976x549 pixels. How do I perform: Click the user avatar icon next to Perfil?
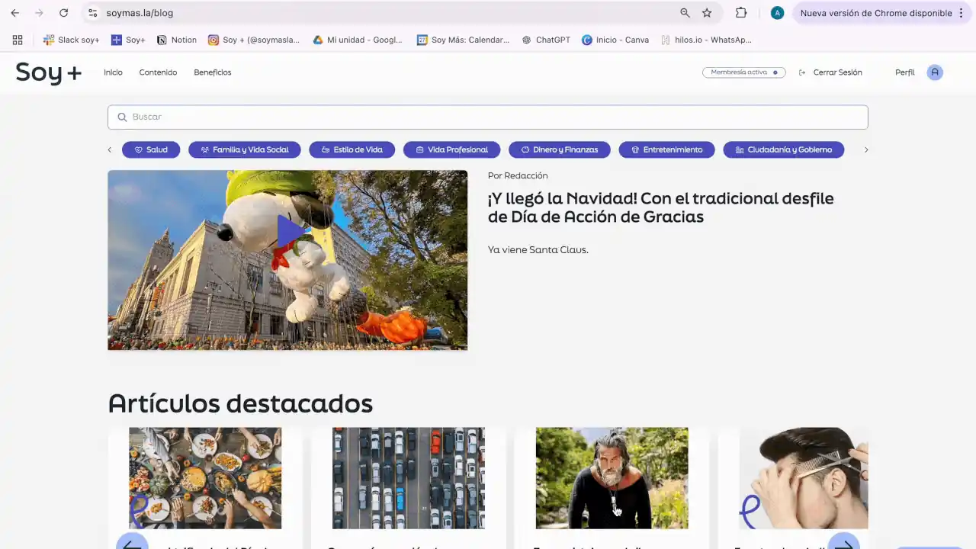935,72
